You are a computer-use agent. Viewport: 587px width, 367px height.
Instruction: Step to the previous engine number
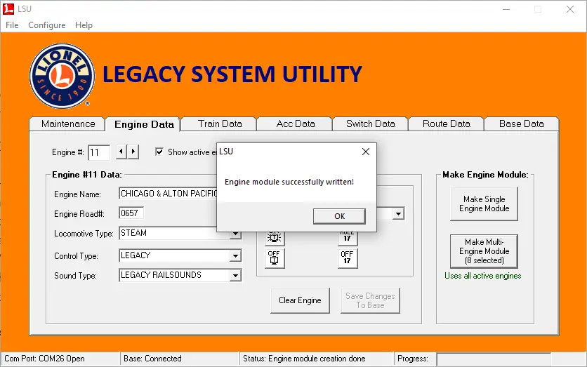[x=121, y=152]
